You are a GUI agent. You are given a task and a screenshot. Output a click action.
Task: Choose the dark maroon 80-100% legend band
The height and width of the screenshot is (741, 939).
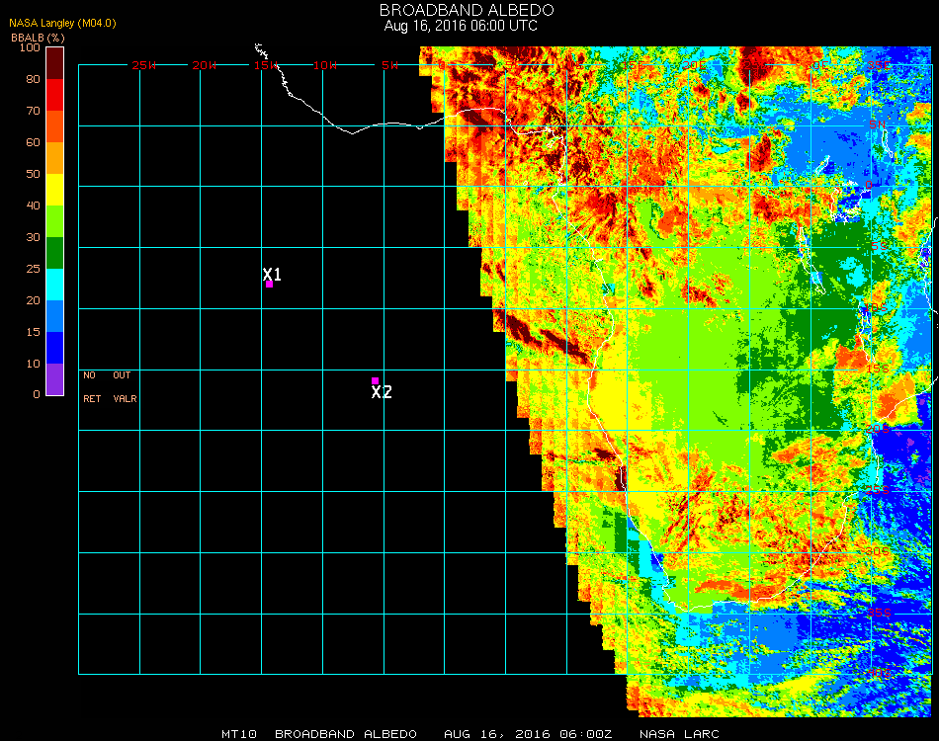click(x=55, y=62)
